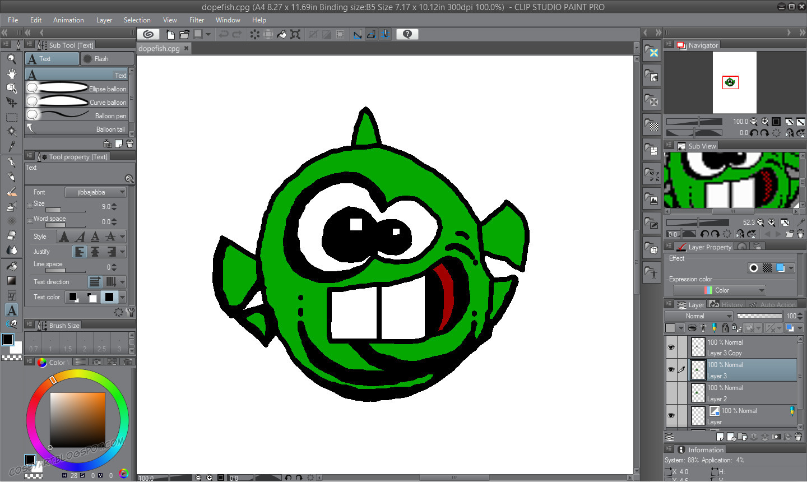Screen dimensions: 807x482
Task: Select the Fill bucket tool
Action: pos(11,266)
